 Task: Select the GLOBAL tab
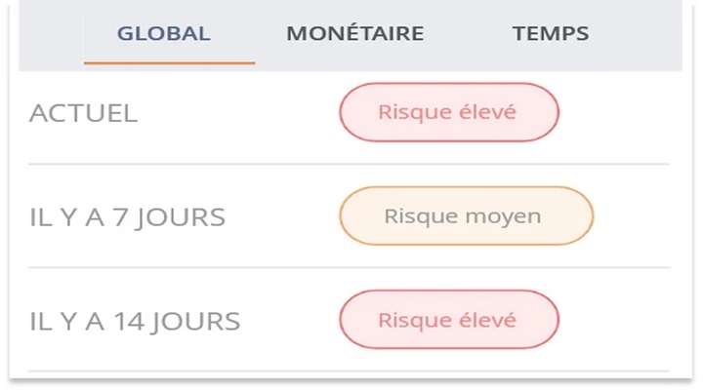coord(164,33)
